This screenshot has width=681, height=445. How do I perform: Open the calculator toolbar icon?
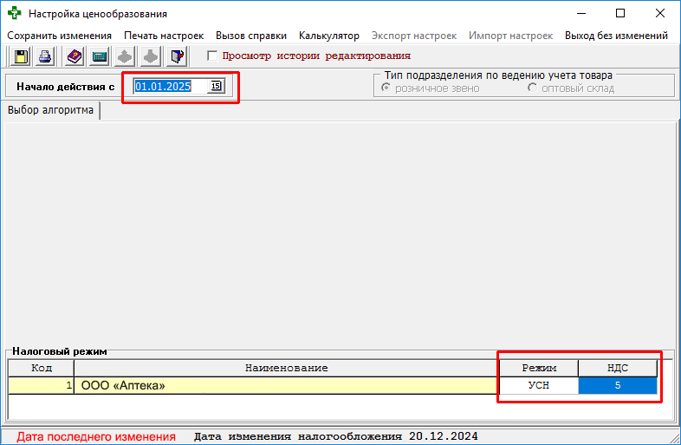tap(100, 56)
